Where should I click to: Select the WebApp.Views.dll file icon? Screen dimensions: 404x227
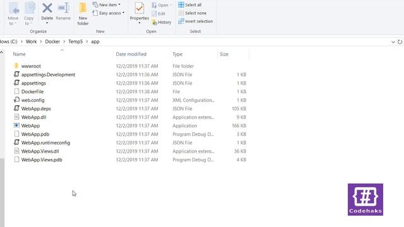[16, 151]
